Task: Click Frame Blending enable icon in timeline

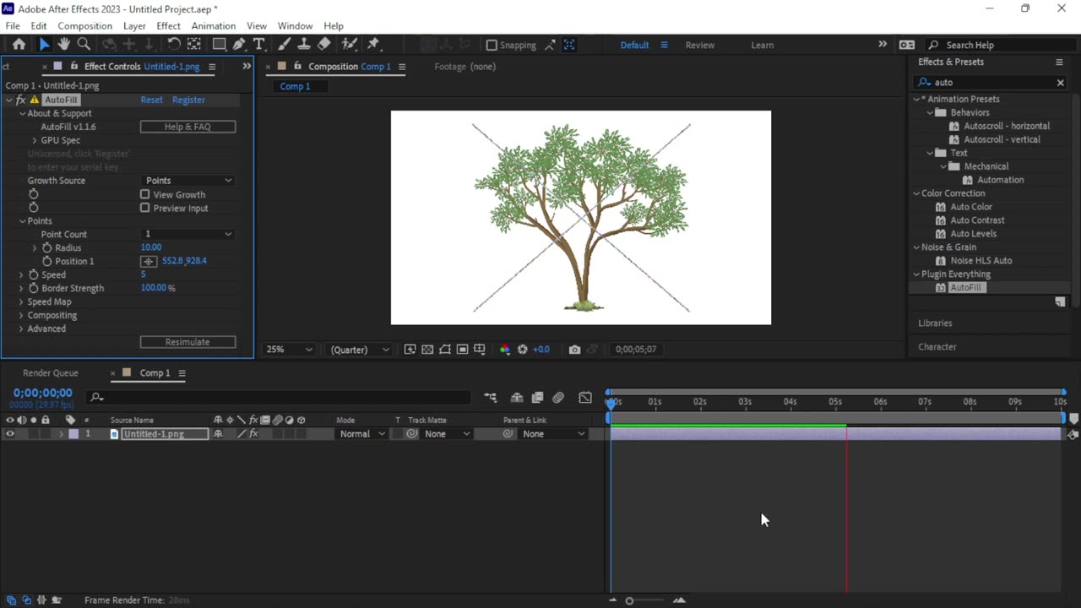Action: 537,398
